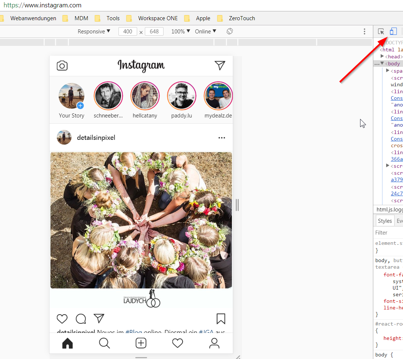Image resolution: width=403 pixels, height=359 pixels.
Task: Click the viewport height field 648
Action: 154,32
